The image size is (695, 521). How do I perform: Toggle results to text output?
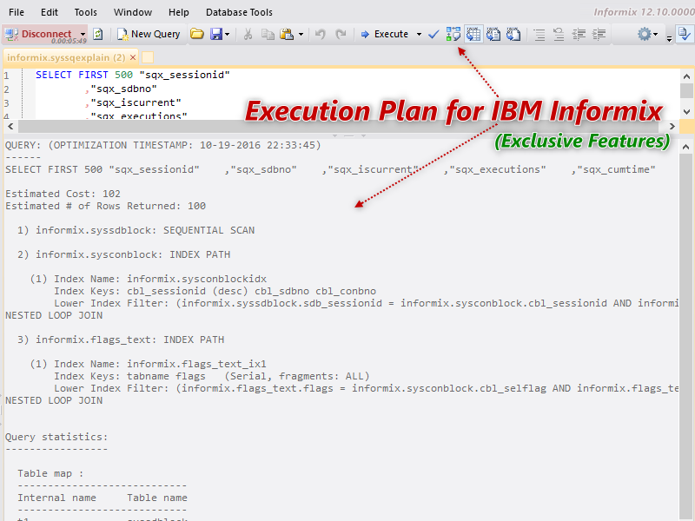click(x=493, y=34)
